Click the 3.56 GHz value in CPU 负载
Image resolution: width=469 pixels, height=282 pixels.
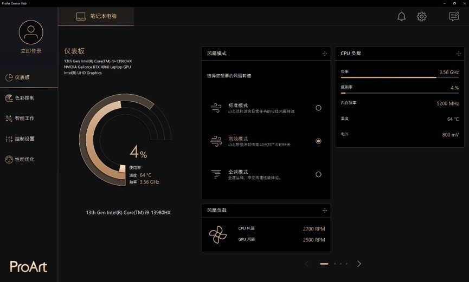[x=449, y=72]
